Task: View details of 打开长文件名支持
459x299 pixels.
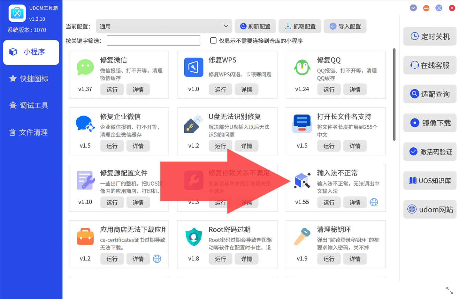Action: click(x=355, y=146)
